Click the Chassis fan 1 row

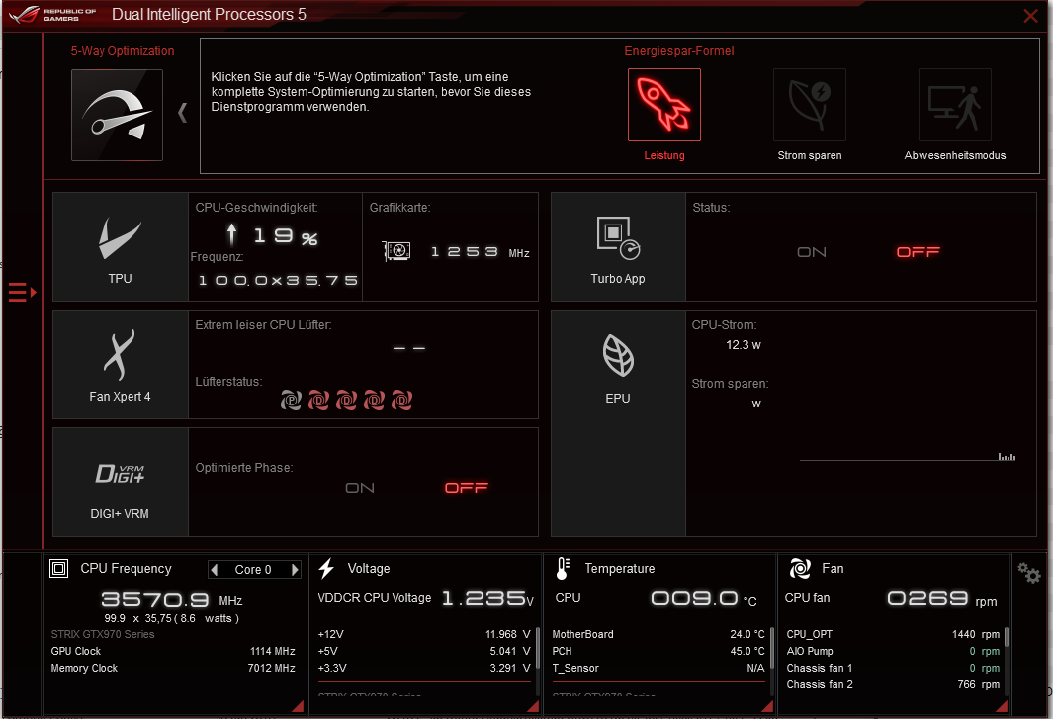tap(893, 668)
